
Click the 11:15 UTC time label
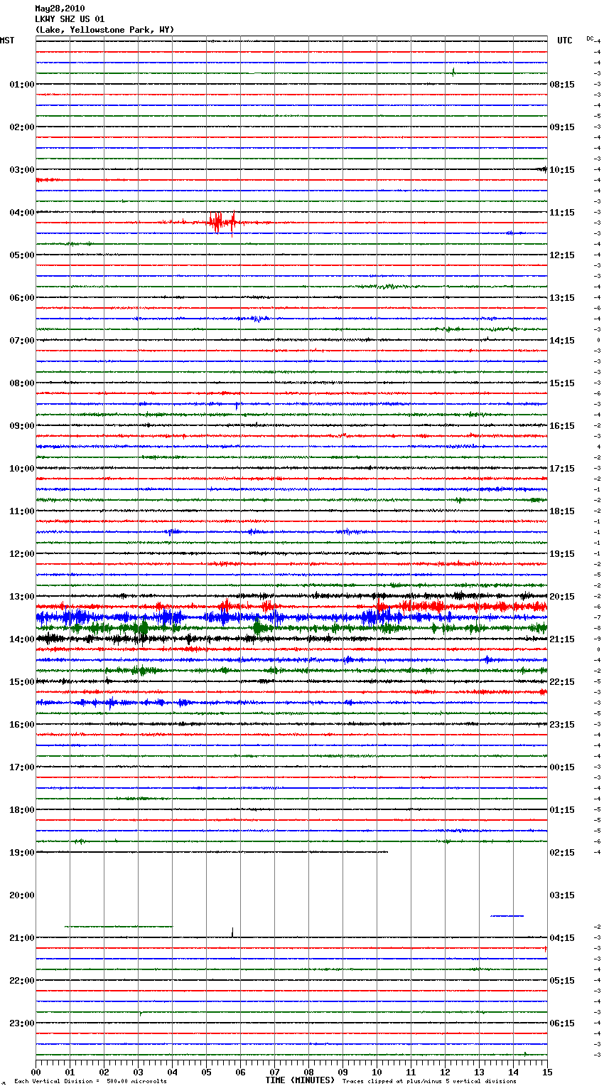(x=562, y=213)
